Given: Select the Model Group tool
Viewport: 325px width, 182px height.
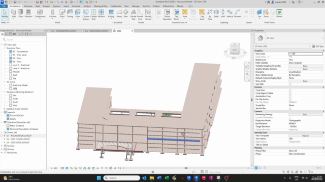Looking at the screenshot, I should 148,15.
